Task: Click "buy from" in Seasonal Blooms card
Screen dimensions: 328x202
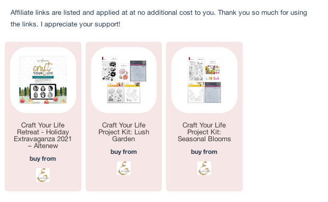Action: [x=204, y=152]
